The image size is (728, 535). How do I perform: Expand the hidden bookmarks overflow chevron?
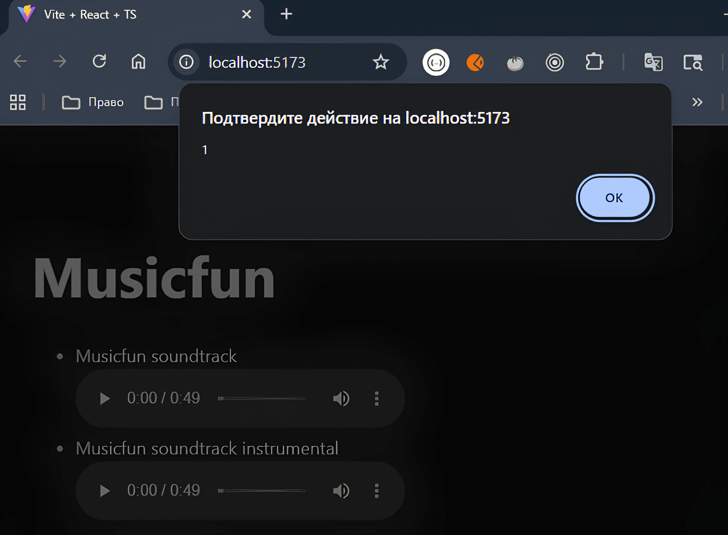coord(697,102)
